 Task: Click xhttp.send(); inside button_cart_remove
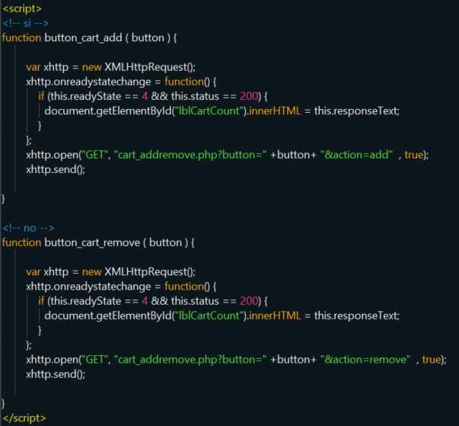[x=56, y=375]
